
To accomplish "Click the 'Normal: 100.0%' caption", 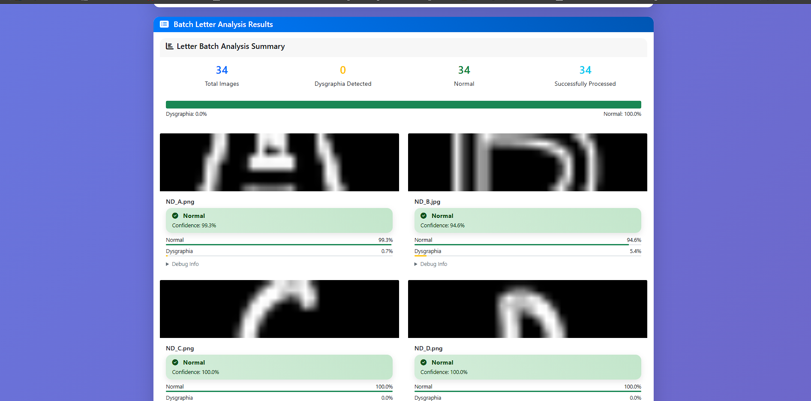I will 622,114.
